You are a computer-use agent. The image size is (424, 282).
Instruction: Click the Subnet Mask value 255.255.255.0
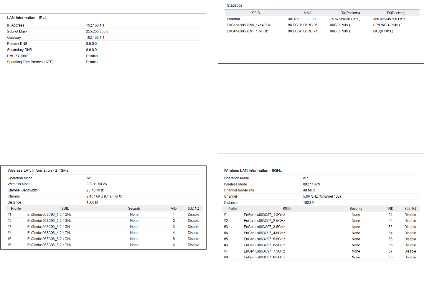tap(97, 31)
